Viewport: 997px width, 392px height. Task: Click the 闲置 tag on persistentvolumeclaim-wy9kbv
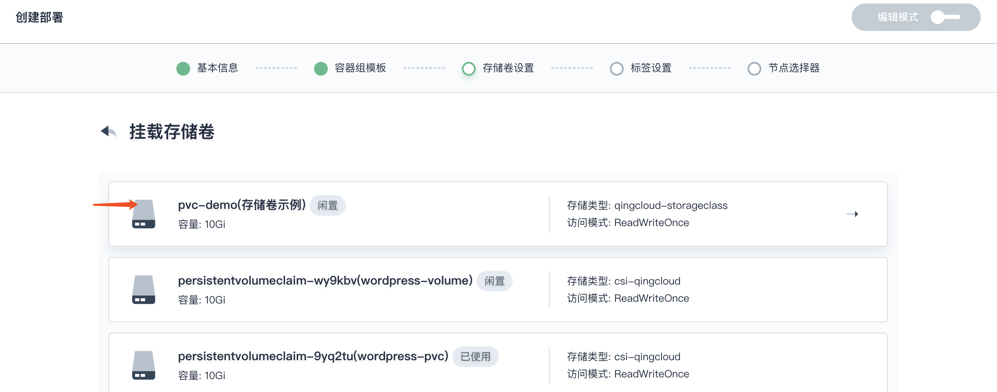pos(495,281)
